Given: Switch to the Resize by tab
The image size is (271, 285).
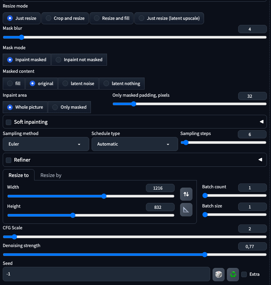Looking at the screenshot, I should (51, 175).
